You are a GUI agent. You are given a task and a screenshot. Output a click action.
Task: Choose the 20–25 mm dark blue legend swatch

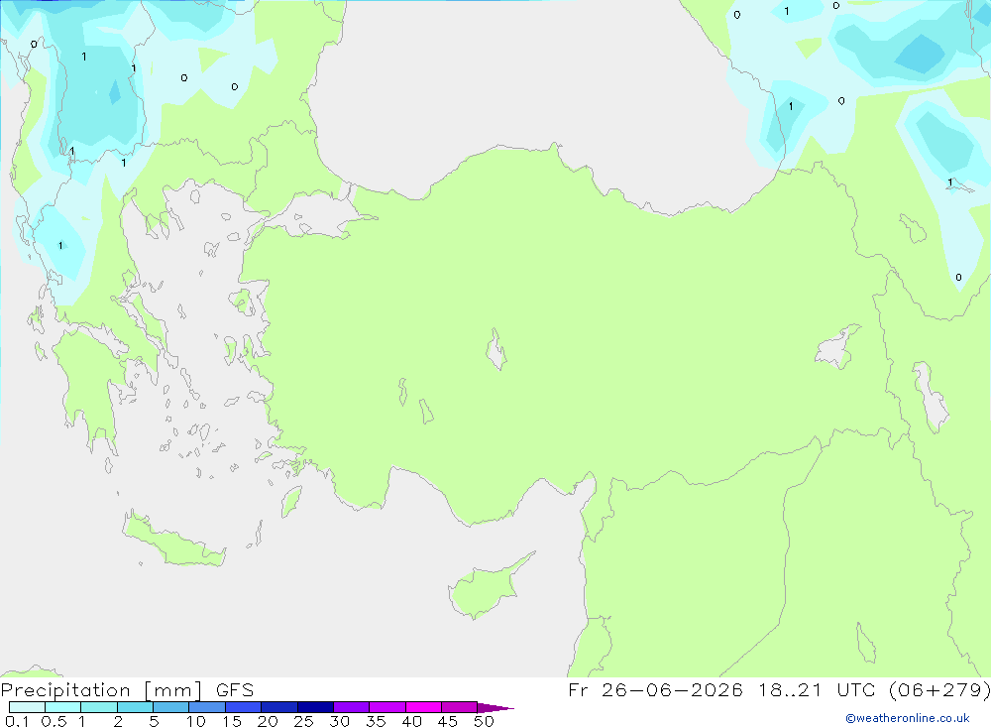pos(279,707)
